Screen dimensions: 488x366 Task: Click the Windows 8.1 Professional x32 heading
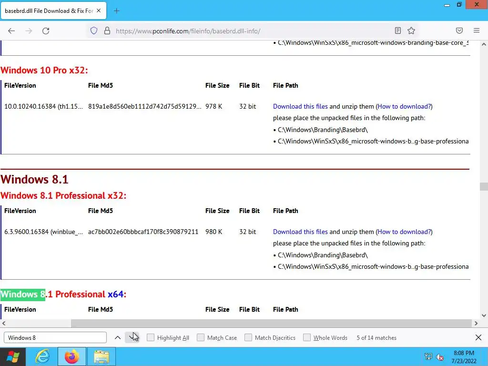point(63,195)
